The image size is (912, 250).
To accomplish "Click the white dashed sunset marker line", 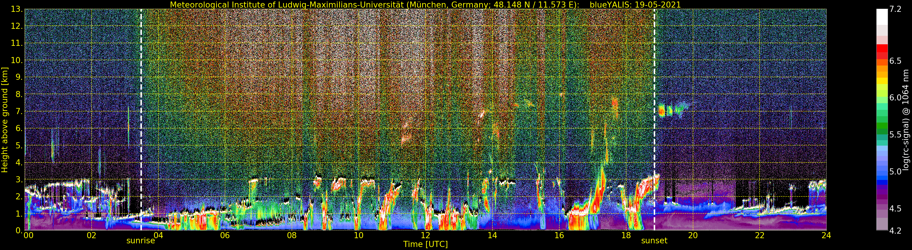I will point(654,120).
